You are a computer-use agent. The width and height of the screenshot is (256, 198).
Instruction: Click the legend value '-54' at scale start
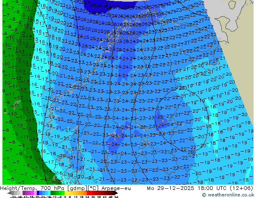point(14,197)
